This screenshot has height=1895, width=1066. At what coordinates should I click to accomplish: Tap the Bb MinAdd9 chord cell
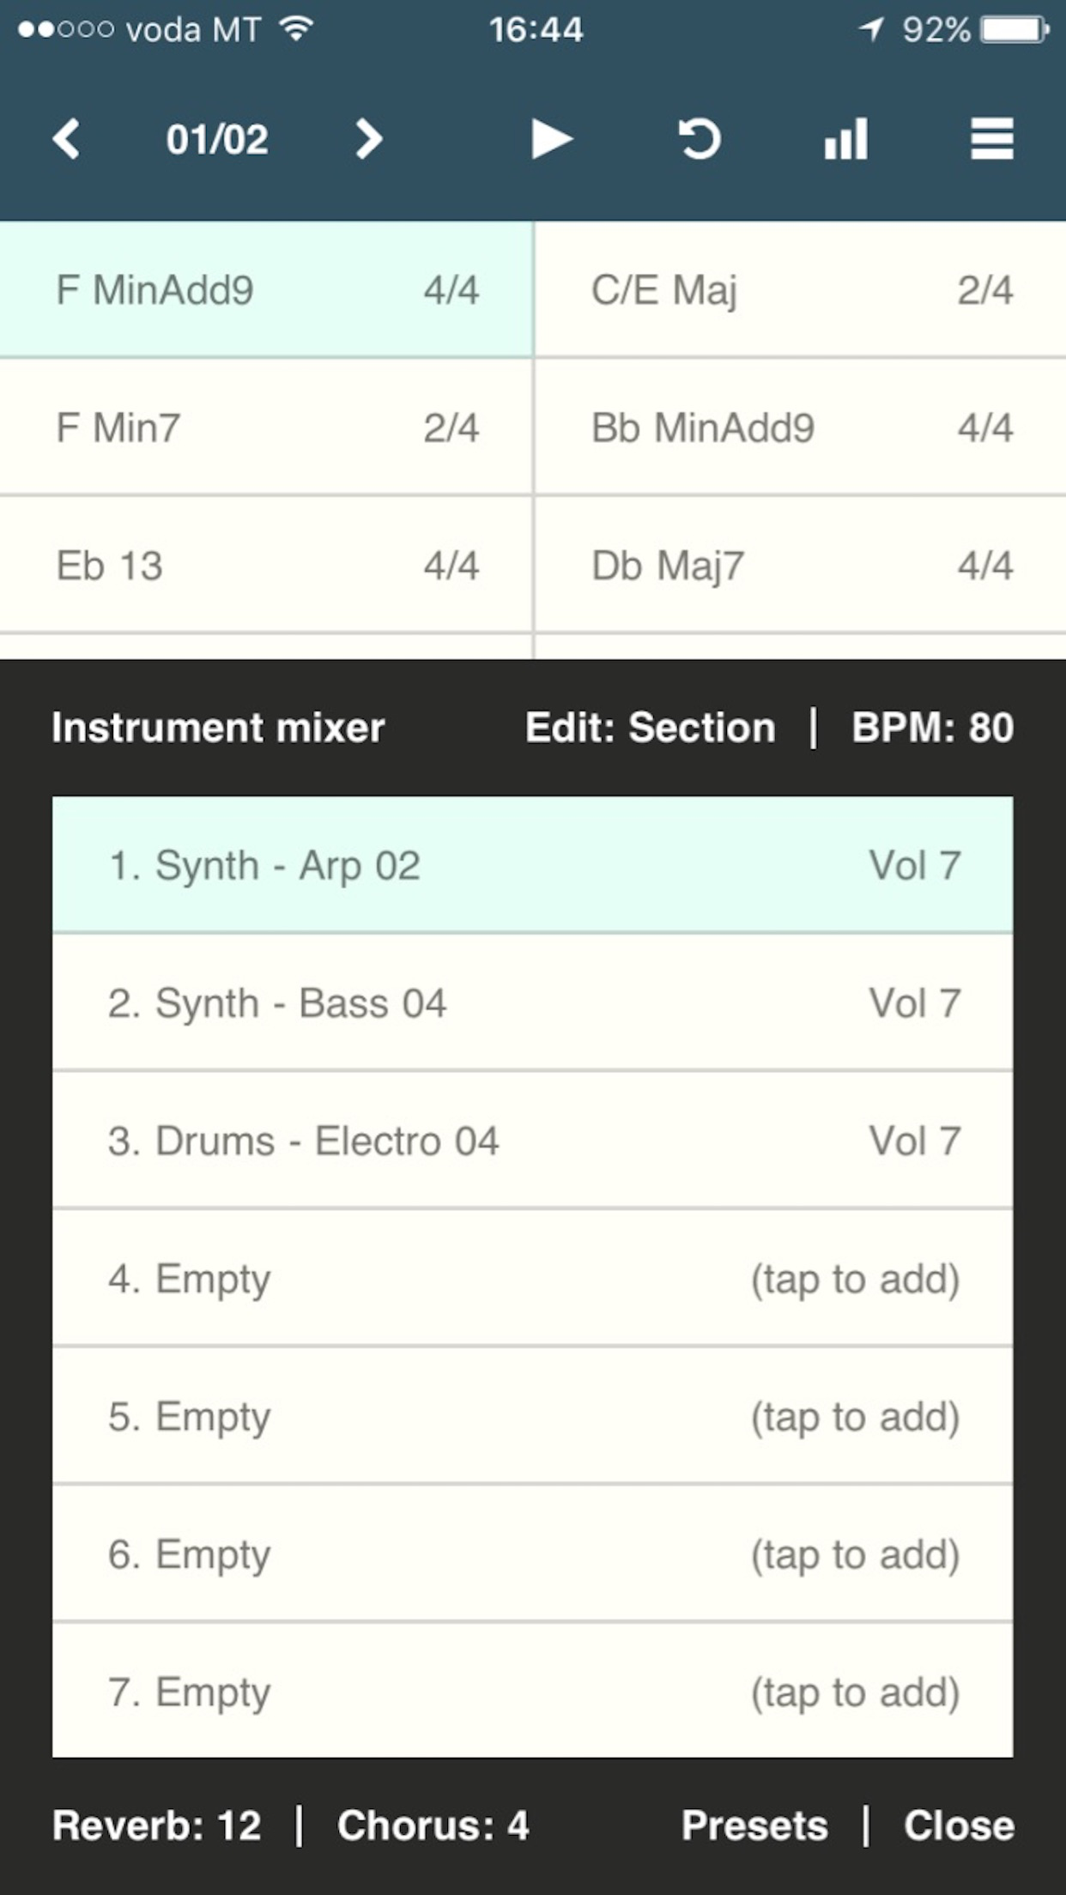(800, 427)
